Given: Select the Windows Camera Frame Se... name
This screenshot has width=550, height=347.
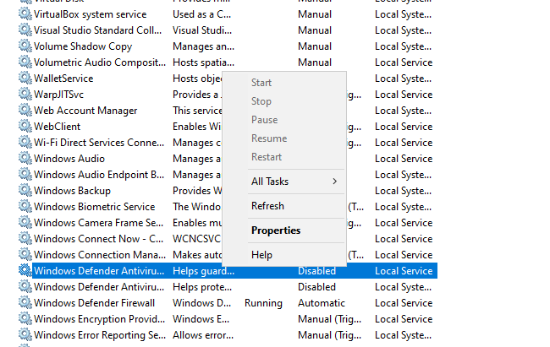Looking at the screenshot, I should [x=98, y=223].
